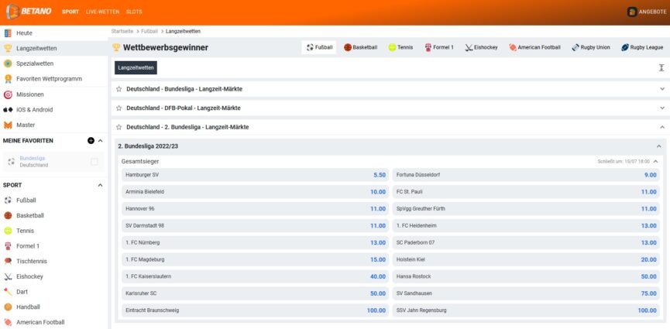Image resolution: width=670 pixels, height=329 pixels.
Task: Click the Dart icon in sidebar
Action: [x=8, y=292]
